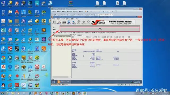Click QQ penguin desktop icon
170x95 pixels.
3,86
